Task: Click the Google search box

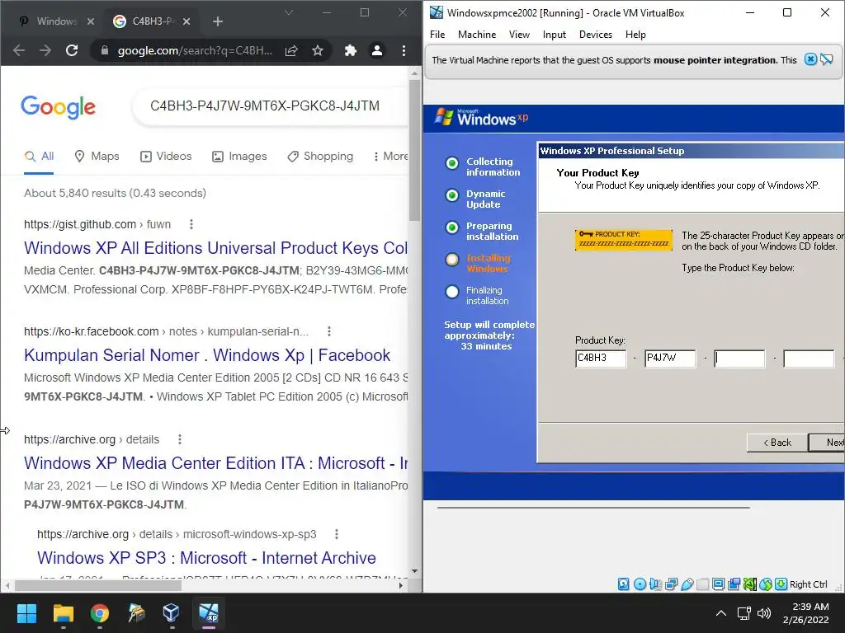Action: (270, 106)
